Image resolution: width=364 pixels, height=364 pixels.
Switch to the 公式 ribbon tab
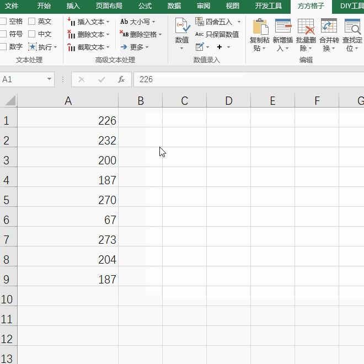[x=145, y=6]
